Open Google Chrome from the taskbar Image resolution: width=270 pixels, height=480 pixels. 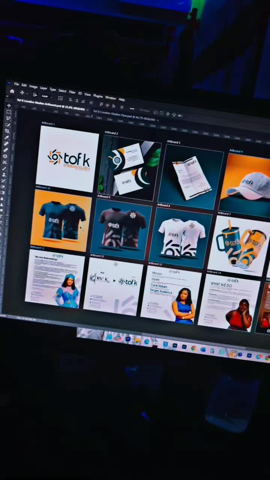pos(193,348)
